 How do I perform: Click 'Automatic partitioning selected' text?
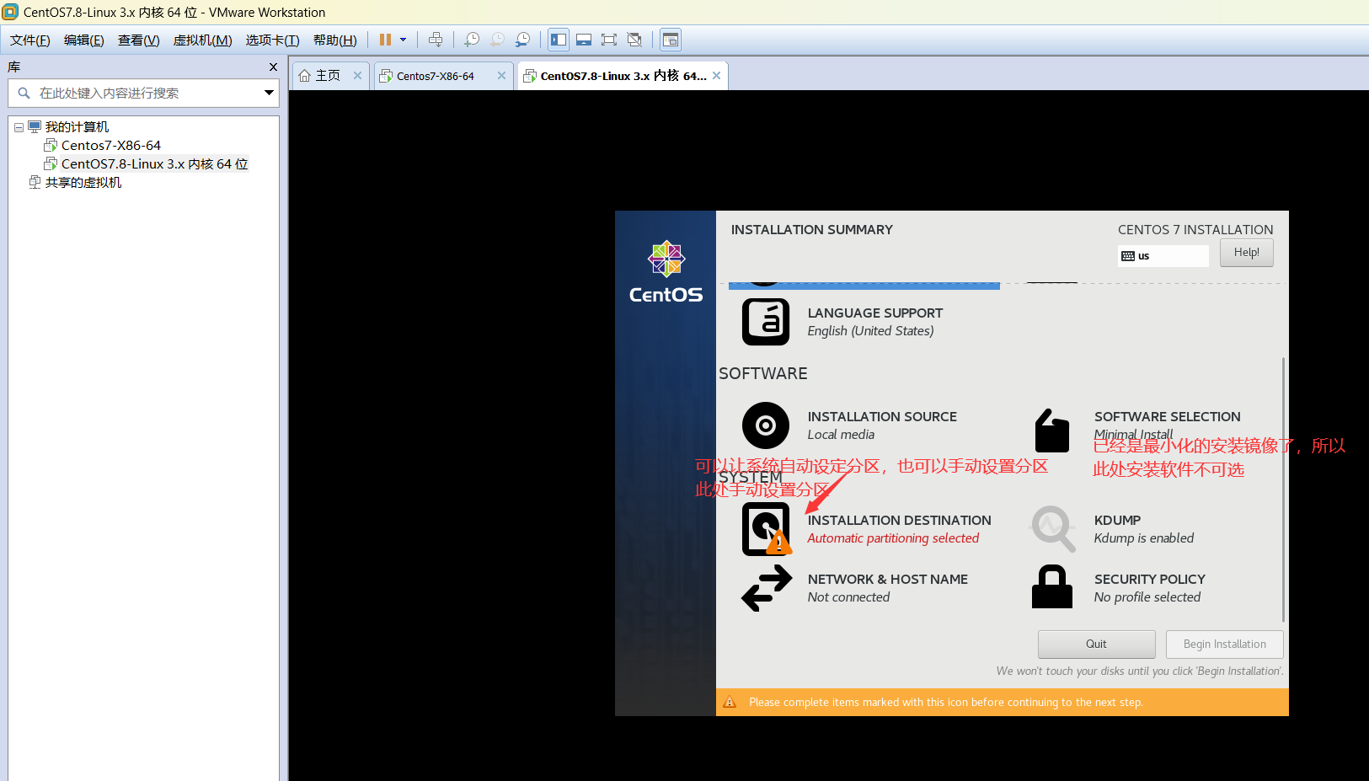pos(893,538)
